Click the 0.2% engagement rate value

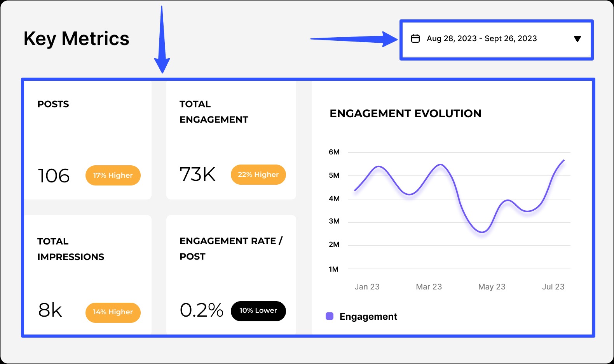click(x=201, y=310)
